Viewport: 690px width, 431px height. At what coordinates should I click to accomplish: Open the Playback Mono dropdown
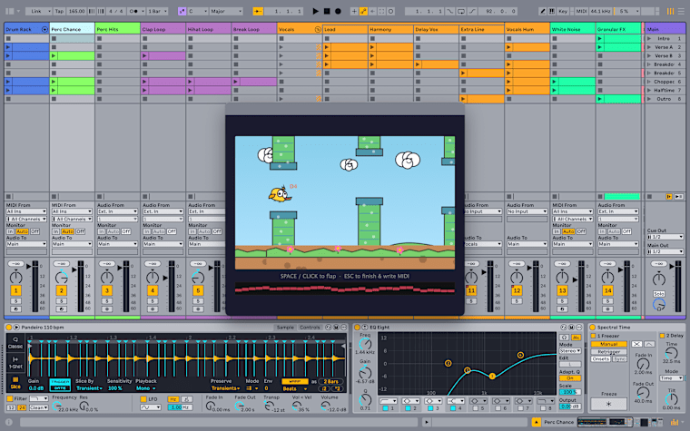[x=145, y=388]
